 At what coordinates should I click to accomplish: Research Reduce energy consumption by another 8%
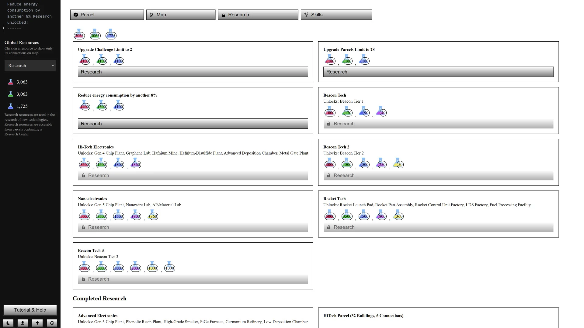[193, 124]
